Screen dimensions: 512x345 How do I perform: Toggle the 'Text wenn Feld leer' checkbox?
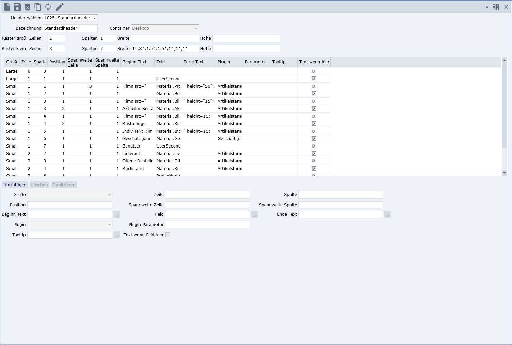[168, 235]
